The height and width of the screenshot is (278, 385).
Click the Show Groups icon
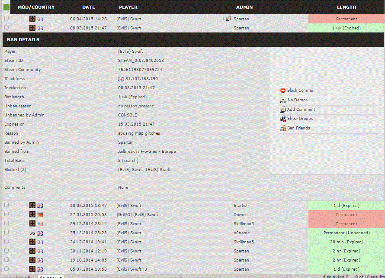(x=283, y=119)
